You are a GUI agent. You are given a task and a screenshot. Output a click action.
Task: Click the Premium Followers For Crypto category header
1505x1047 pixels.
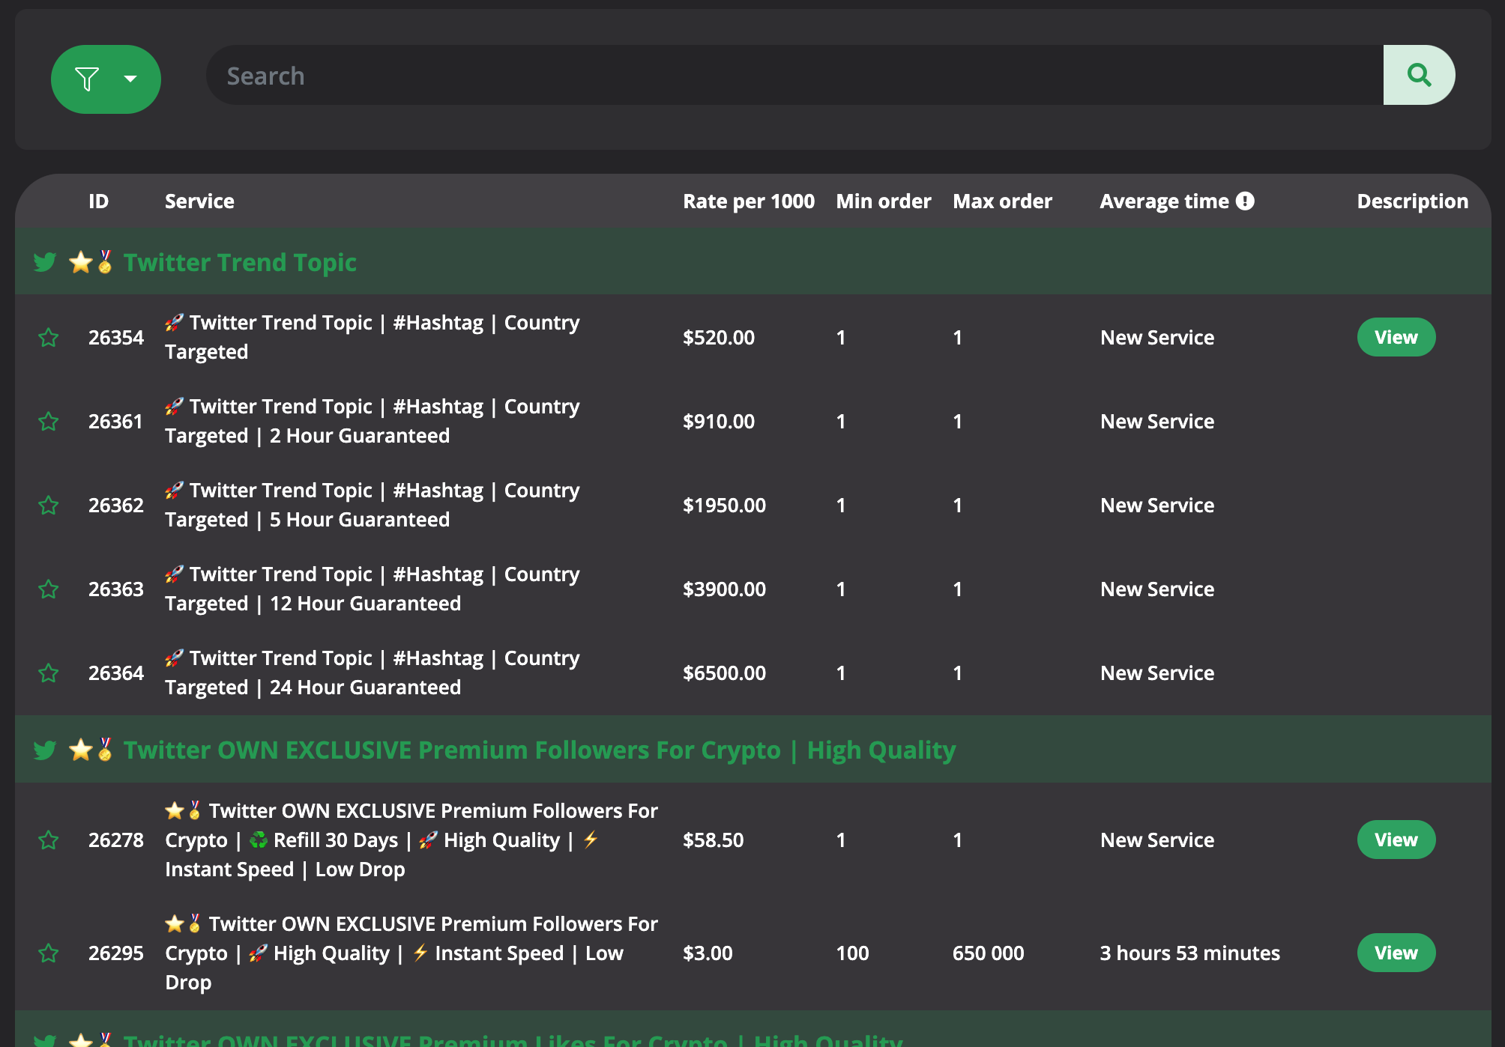753,750
